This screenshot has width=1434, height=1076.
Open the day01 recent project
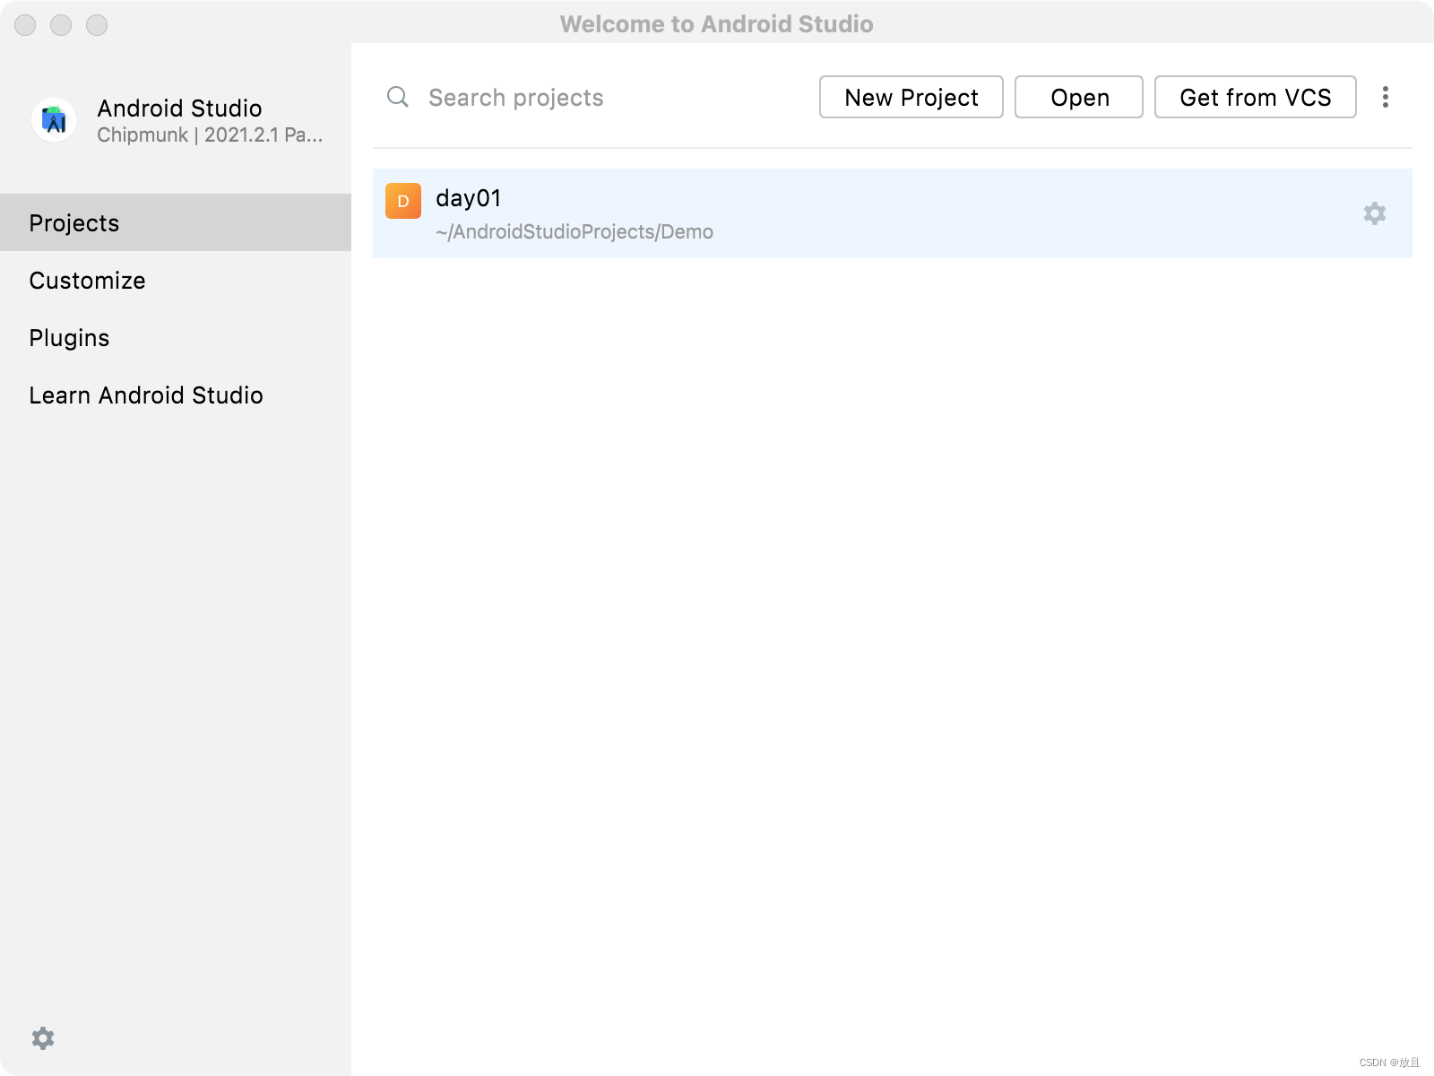pos(893,213)
